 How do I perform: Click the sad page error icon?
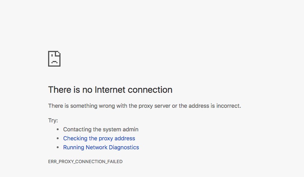tap(54, 59)
